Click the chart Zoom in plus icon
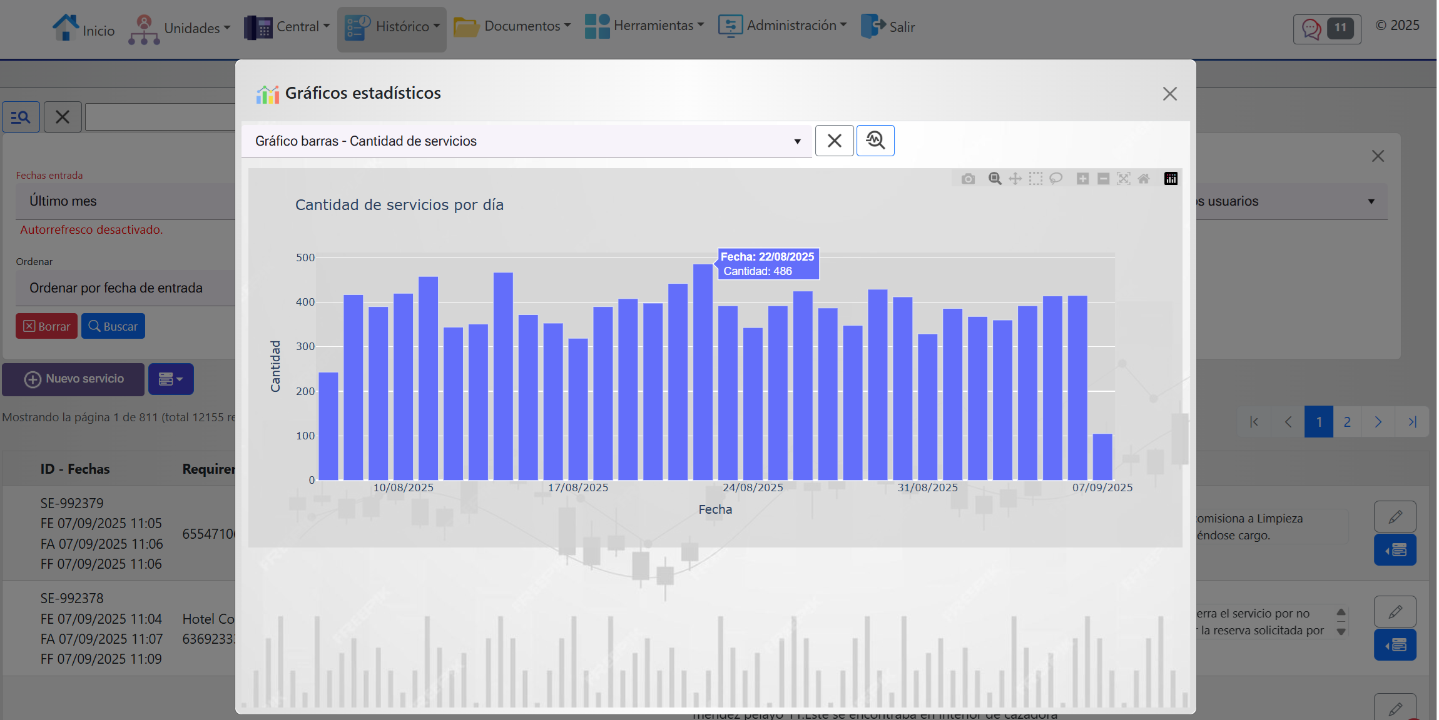 (1082, 179)
